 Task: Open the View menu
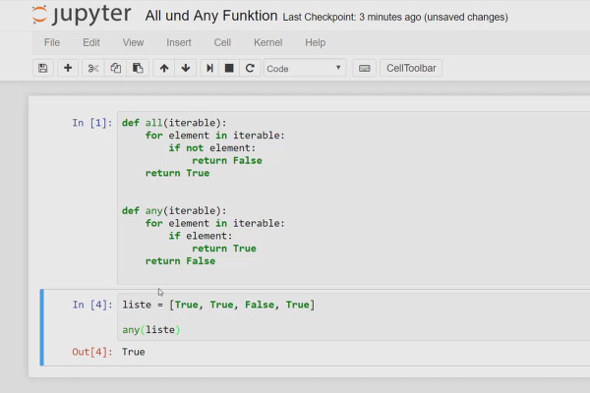coord(133,42)
